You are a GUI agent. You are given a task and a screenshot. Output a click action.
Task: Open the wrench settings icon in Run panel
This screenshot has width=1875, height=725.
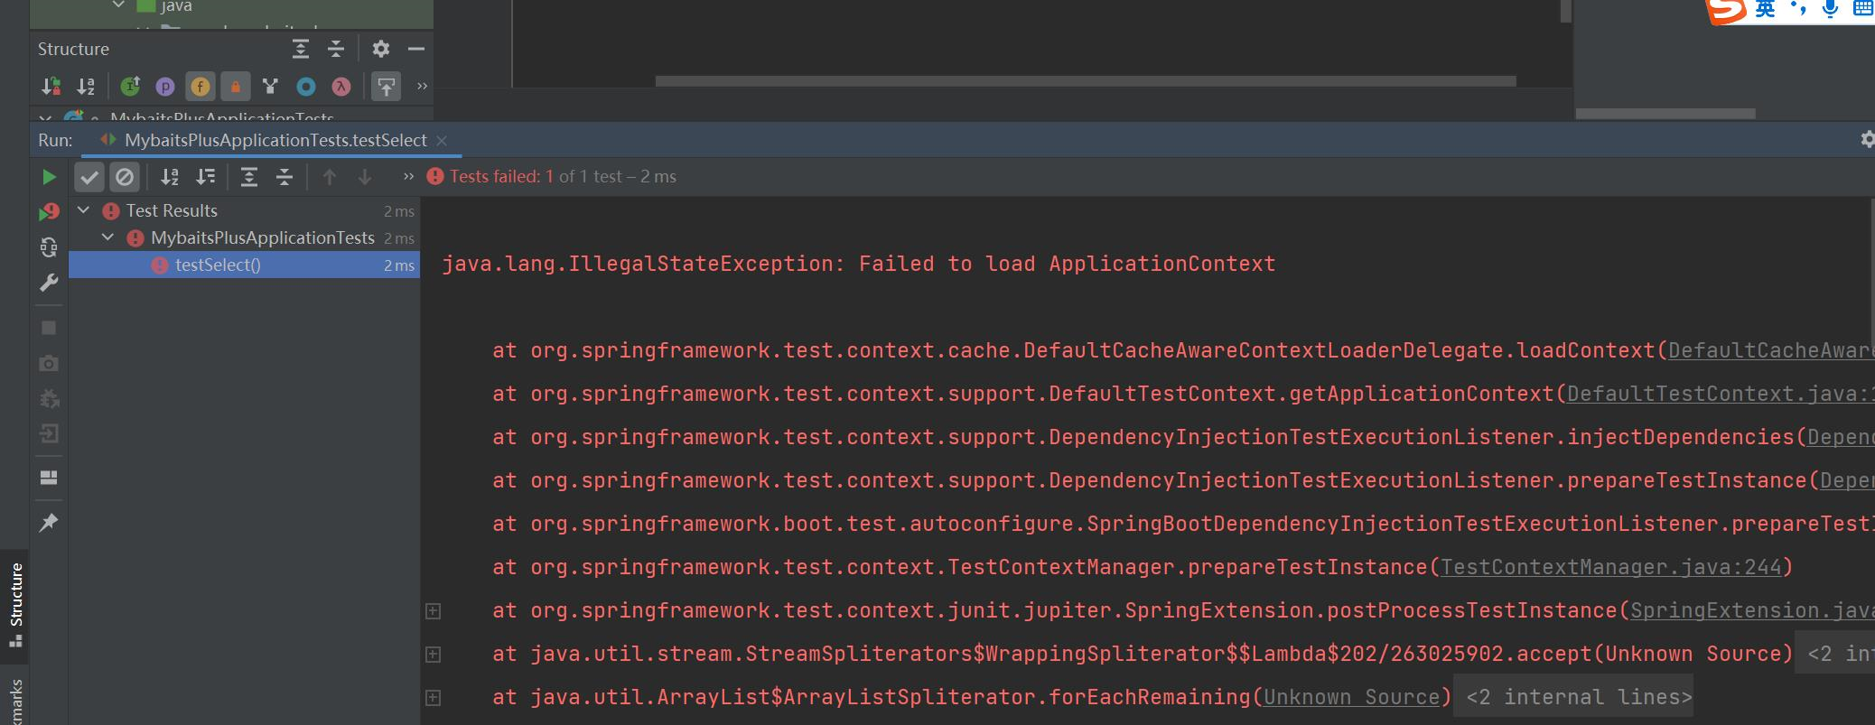point(49,283)
